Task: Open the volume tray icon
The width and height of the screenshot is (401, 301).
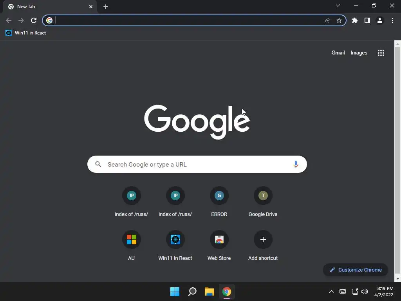Action: [365, 292]
